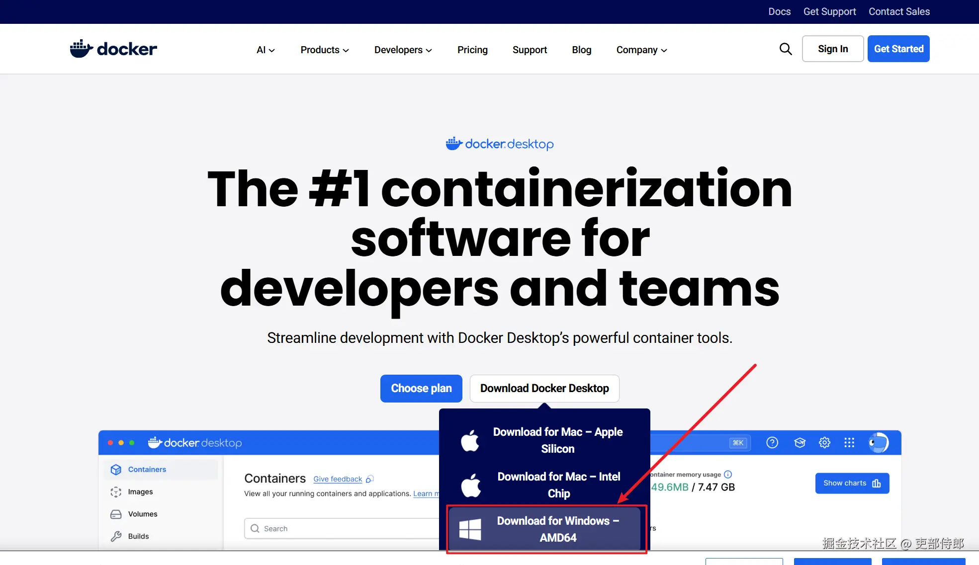Open Docker Desktop settings gear

tap(824, 442)
